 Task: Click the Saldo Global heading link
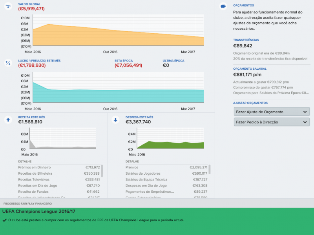coord(29,4)
